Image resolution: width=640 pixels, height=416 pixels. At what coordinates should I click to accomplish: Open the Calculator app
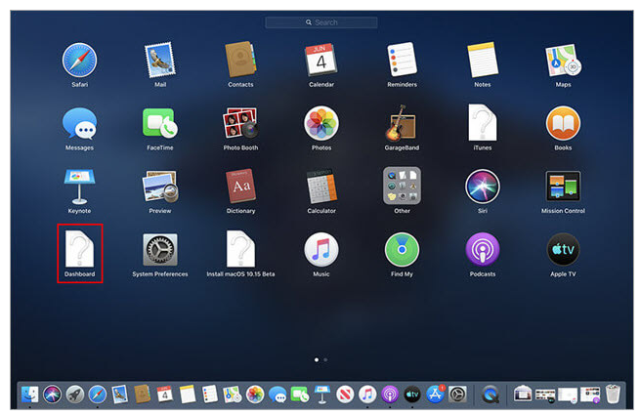[320, 186]
